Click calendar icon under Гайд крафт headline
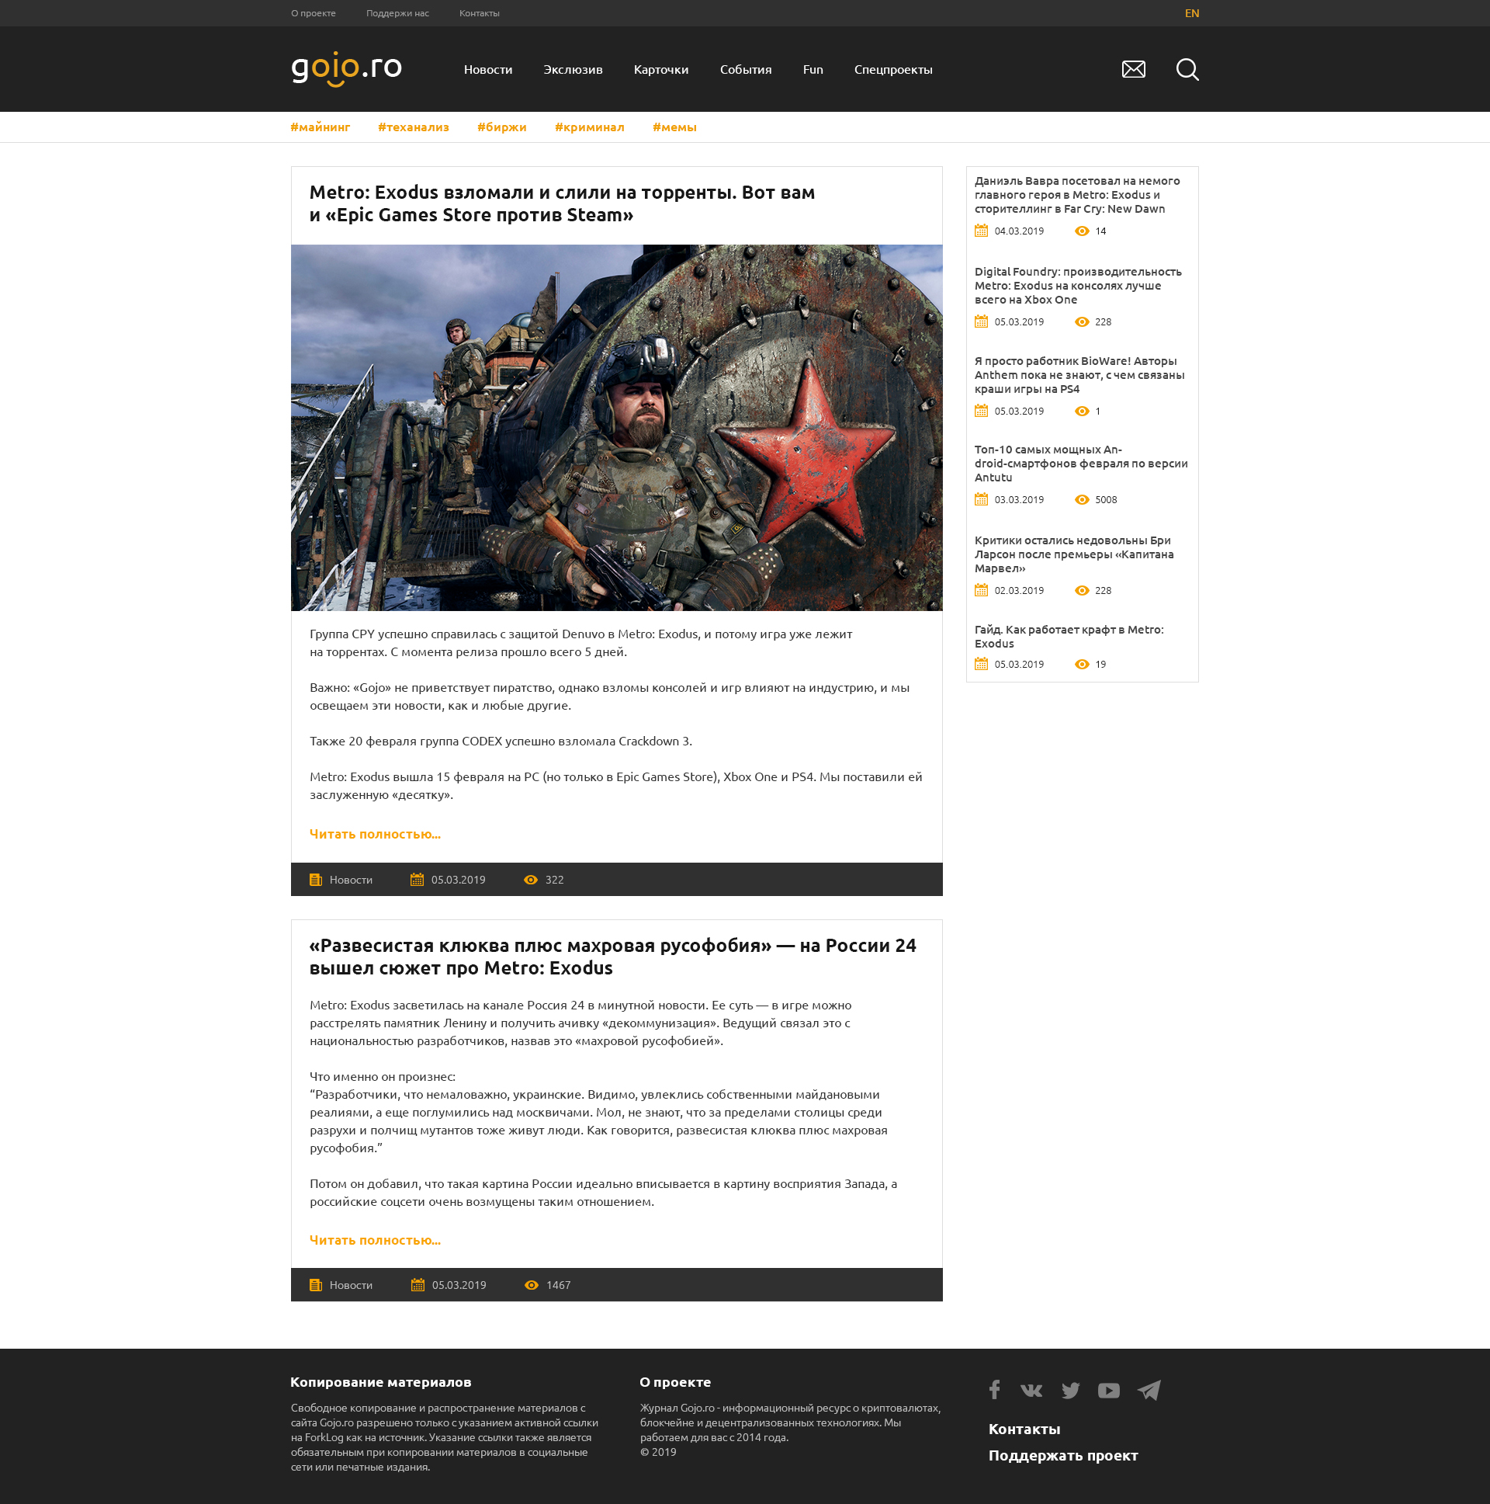This screenshot has height=1504, width=1490. pyautogui.click(x=981, y=663)
